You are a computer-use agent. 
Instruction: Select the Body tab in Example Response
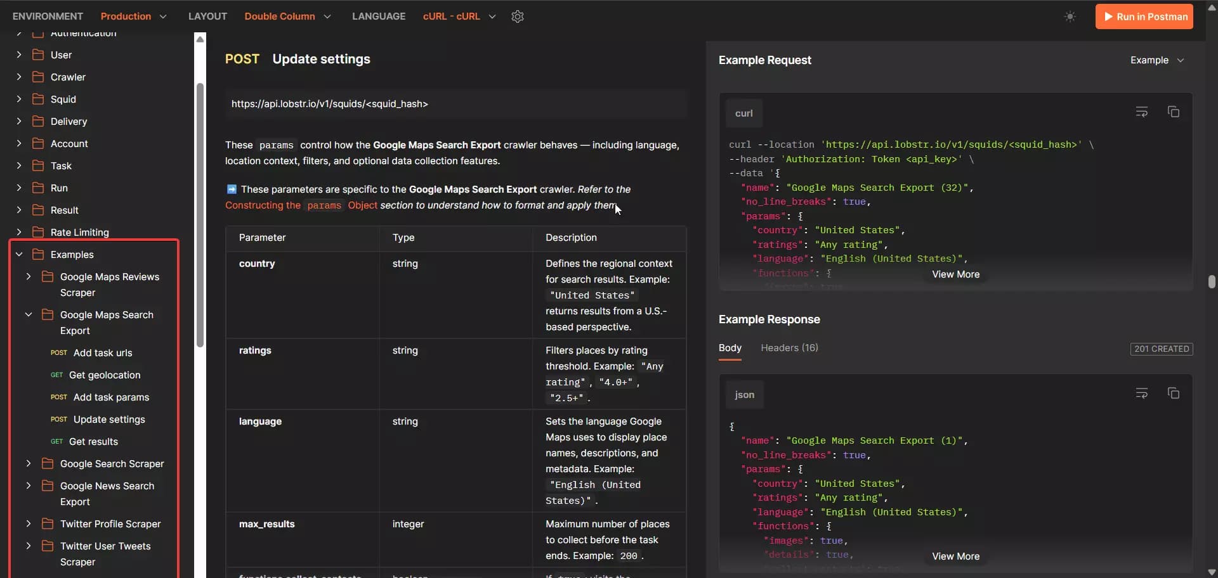[x=730, y=348]
